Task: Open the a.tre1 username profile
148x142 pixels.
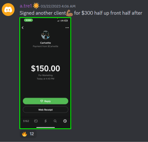Action: click(x=26, y=6)
